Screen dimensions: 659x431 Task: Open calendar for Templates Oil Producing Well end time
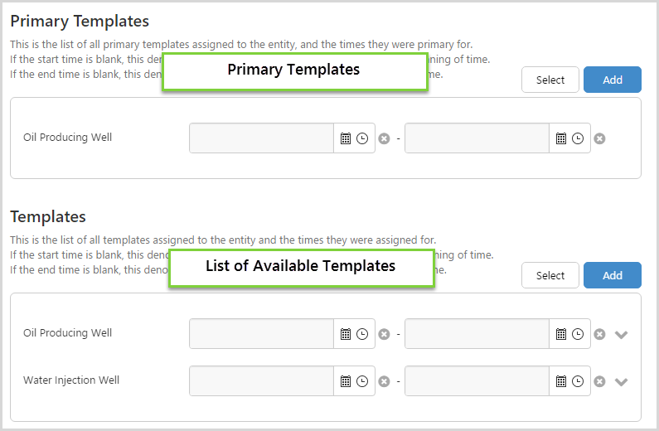(561, 334)
